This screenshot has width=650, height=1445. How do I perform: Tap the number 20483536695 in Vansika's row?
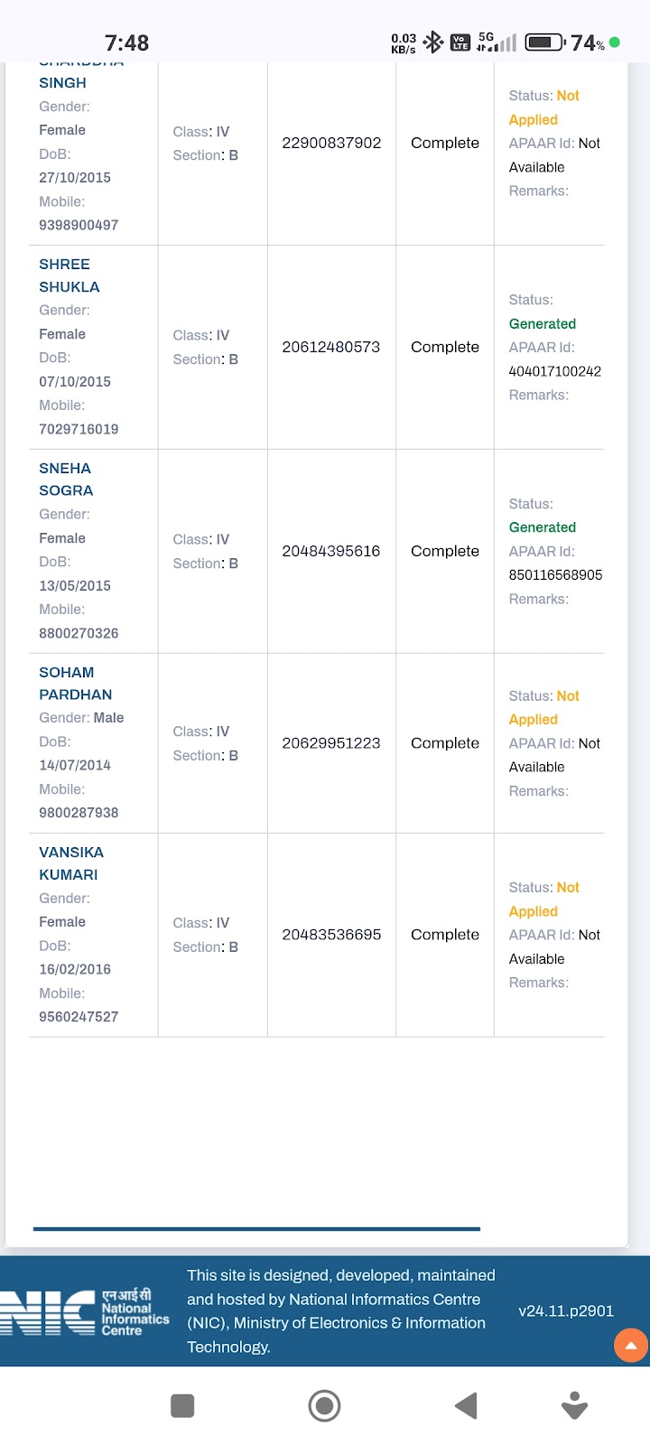[331, 935]
